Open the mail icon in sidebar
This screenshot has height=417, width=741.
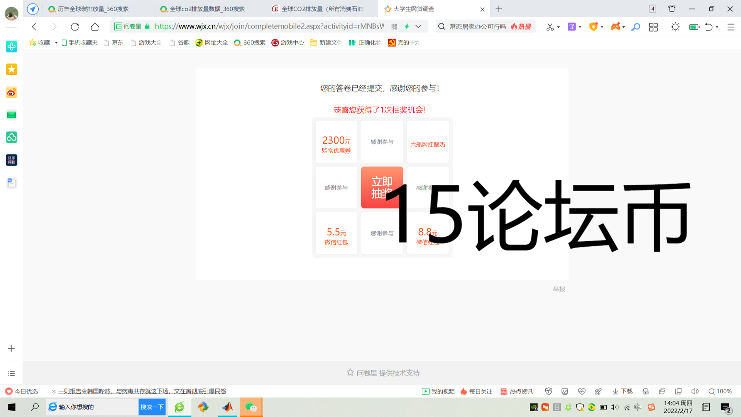point(12,115)
